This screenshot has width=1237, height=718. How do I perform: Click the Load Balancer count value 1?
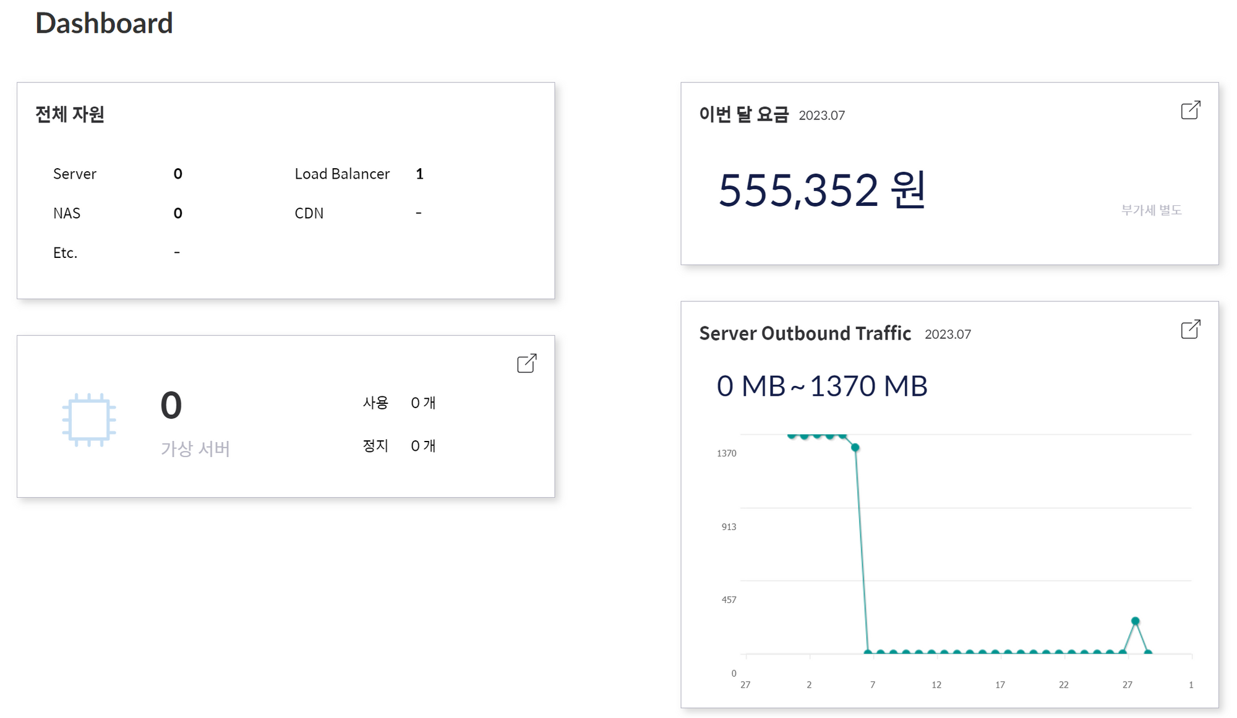tap(419, 174)
